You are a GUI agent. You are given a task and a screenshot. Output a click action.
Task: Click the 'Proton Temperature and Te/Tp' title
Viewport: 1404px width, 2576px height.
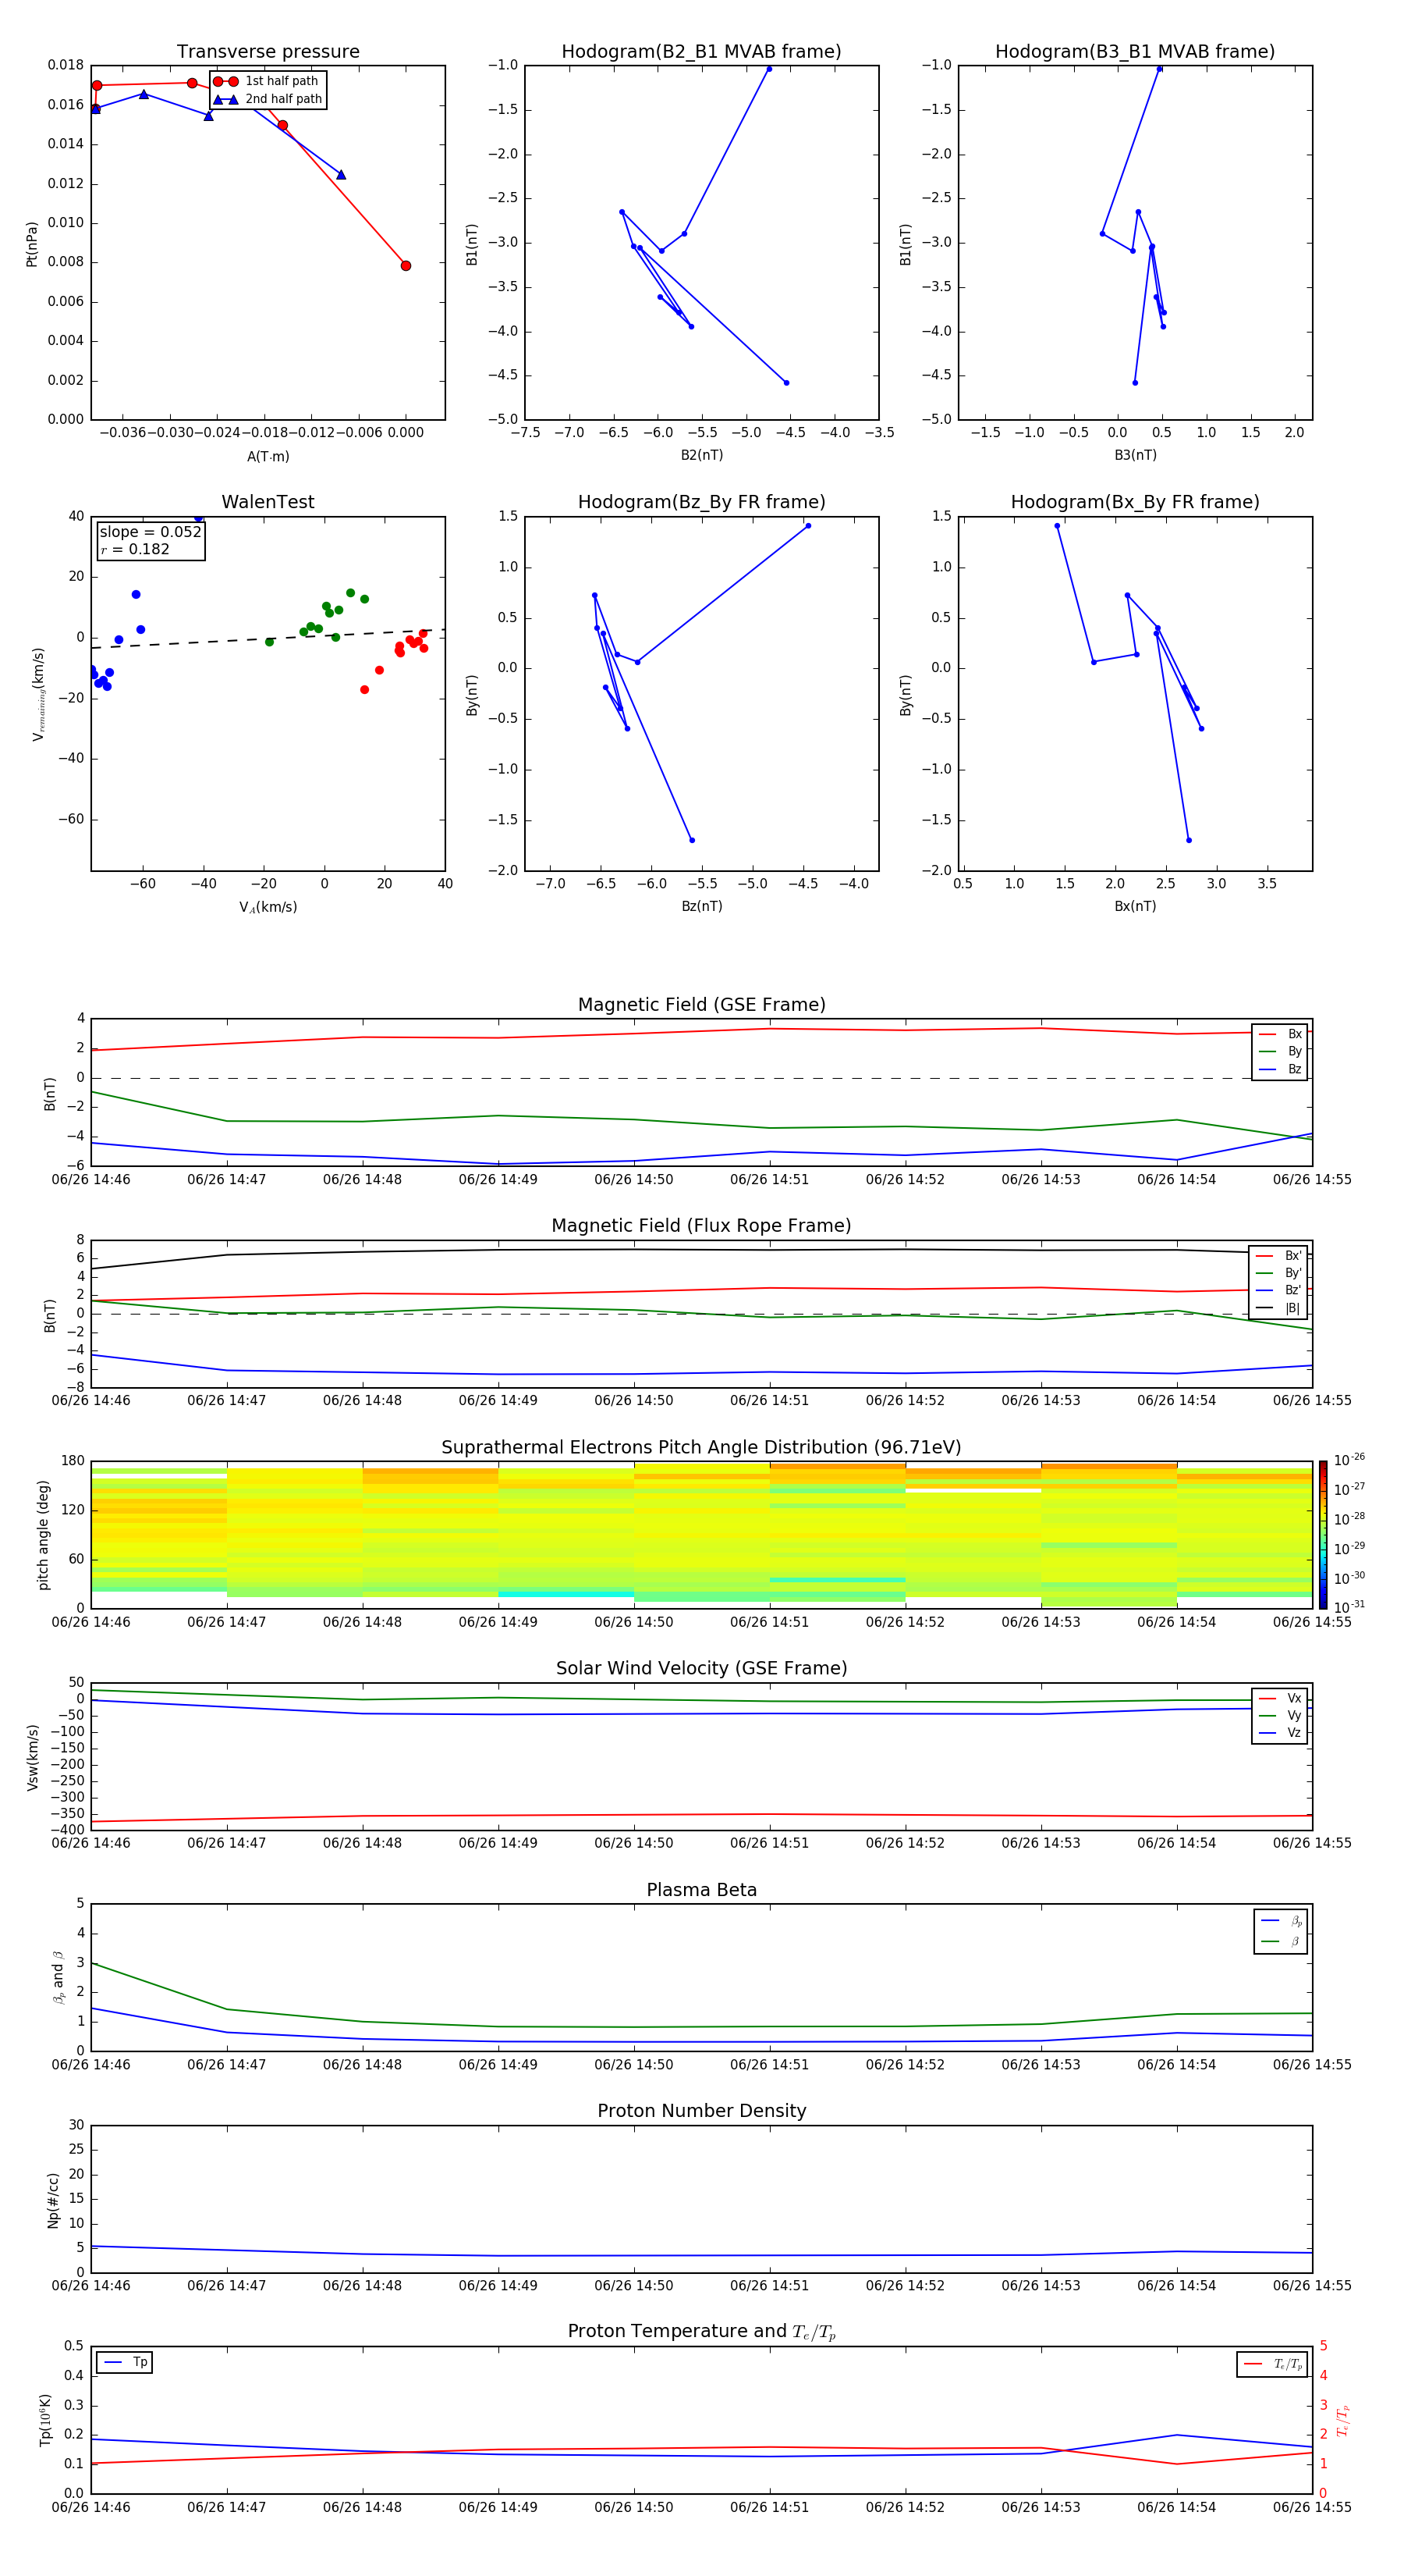(701, 2332)
